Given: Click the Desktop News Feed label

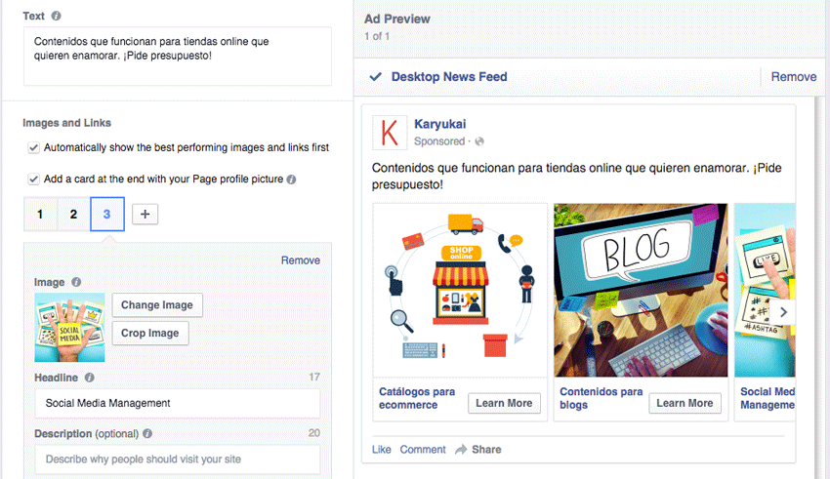Looking at the screenshot, I should point(449,77).
